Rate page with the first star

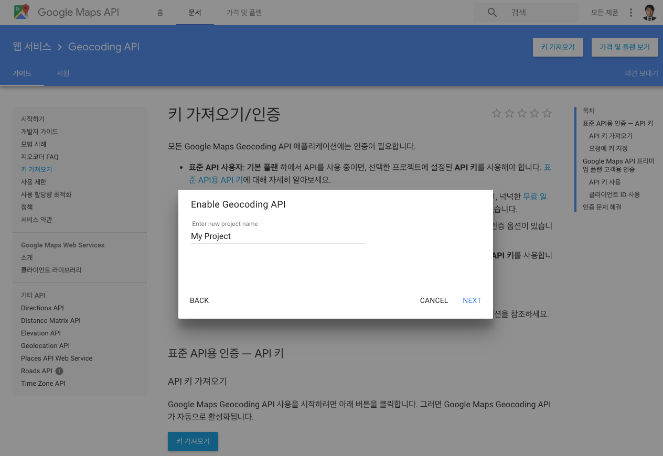click(497, 113)
